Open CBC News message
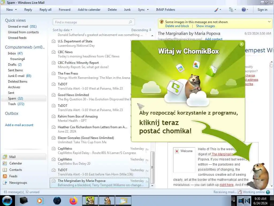 click(x=91, y=54)
